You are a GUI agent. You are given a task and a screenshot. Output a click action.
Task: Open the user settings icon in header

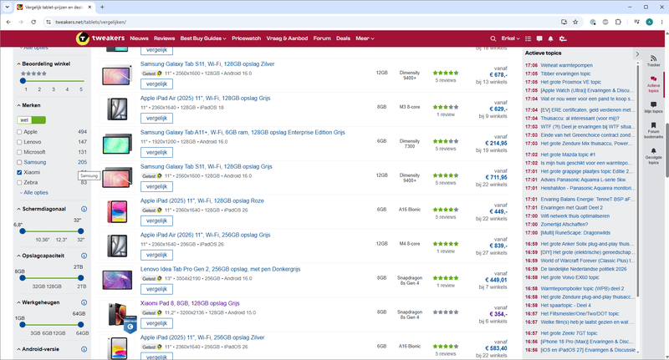[563, 38]
